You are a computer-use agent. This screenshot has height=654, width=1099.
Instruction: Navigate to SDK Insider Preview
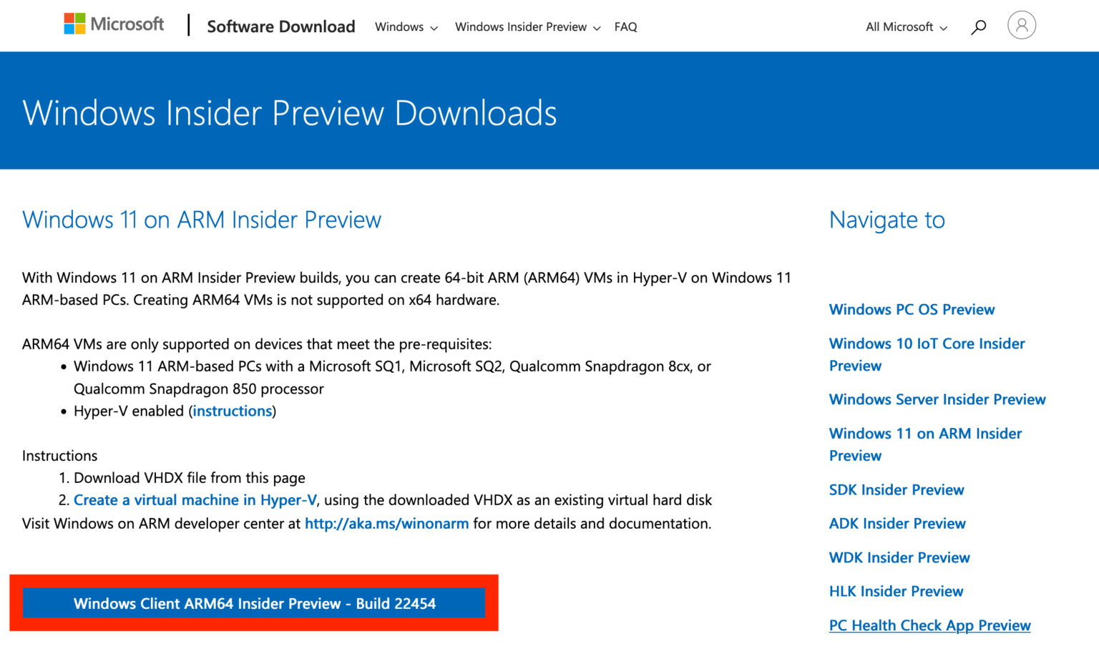tap(897, 489)
